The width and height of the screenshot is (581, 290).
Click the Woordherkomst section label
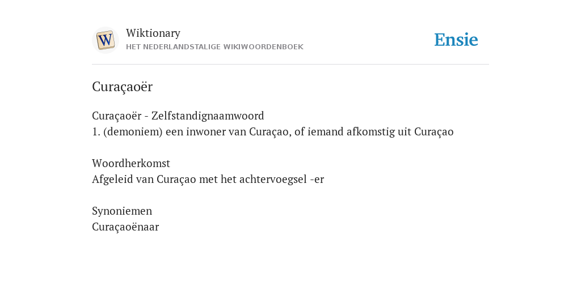pos(131,163)
